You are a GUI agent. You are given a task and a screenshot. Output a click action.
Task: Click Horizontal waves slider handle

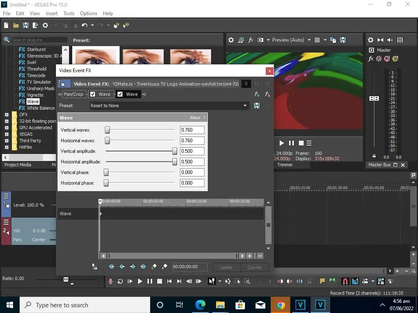(107, 141)
